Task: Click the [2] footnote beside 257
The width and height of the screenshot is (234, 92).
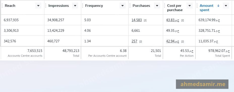Action: (x=140, y=42)
